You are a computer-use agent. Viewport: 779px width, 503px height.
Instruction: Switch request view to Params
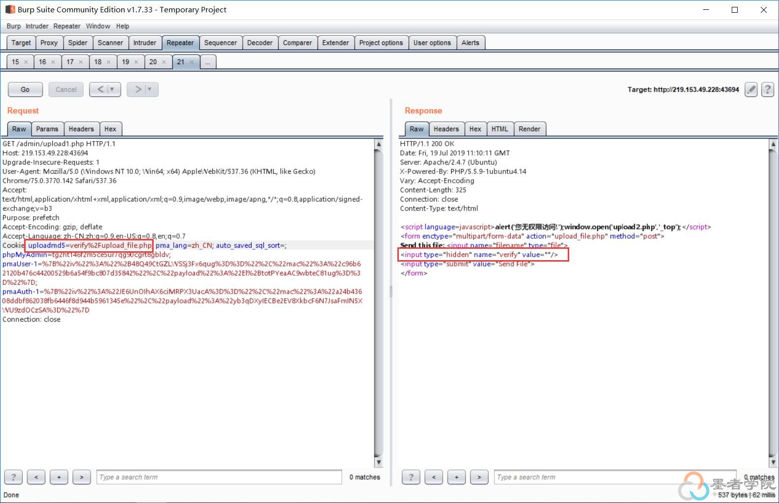point(47,129)
